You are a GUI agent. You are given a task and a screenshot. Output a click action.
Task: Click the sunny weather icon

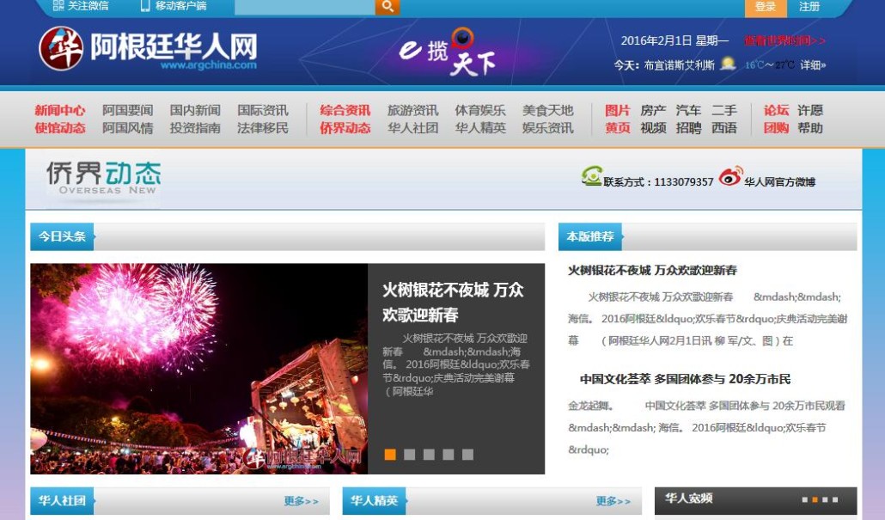728,64
